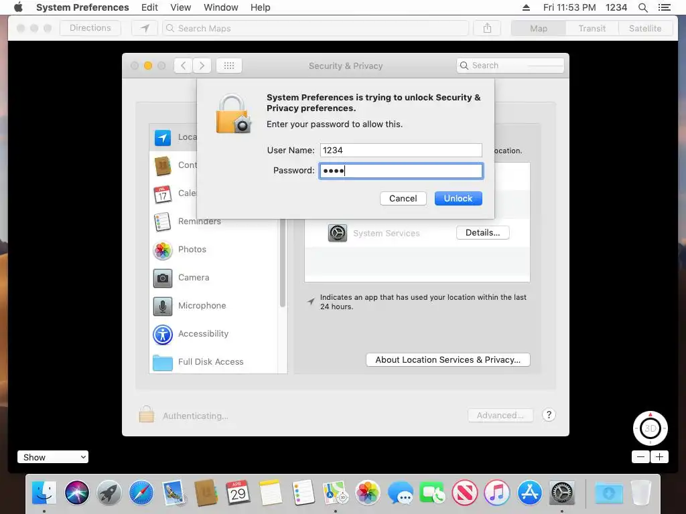Switch to Map view in Maps
686x514 pixels.
coord(539,28)
